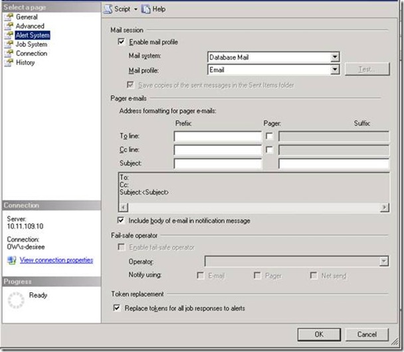The height and width of the screenshot is (352, 404).
Task: Check the Cc line Pager checkbox
Action: pyautogui.click(x=269, y=149)
